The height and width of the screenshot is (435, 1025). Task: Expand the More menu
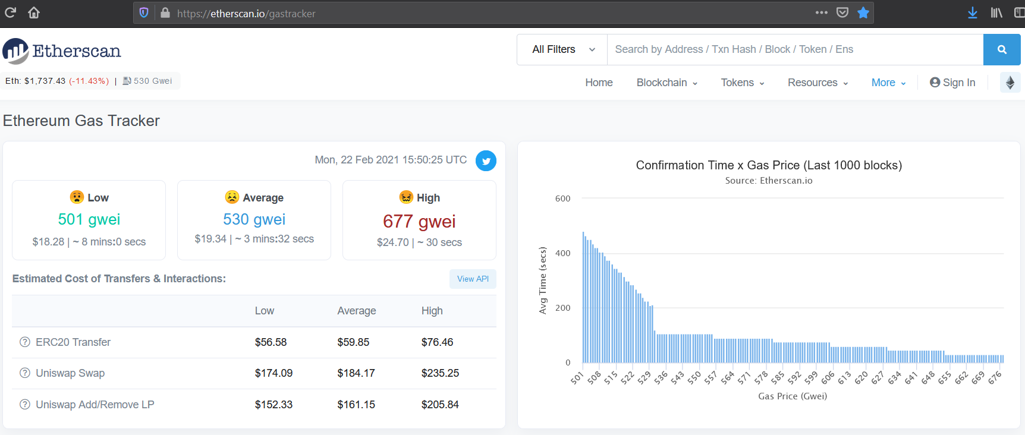(889, 83)
